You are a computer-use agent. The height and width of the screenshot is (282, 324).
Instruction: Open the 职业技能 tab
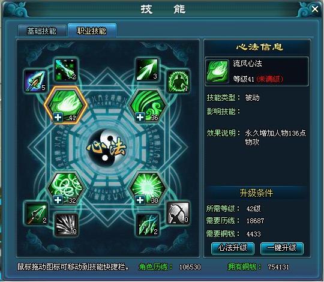tap(92, 31)
